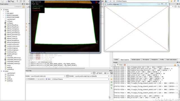
Task: Open config.py in Project explorer
Action: point(10,21)
